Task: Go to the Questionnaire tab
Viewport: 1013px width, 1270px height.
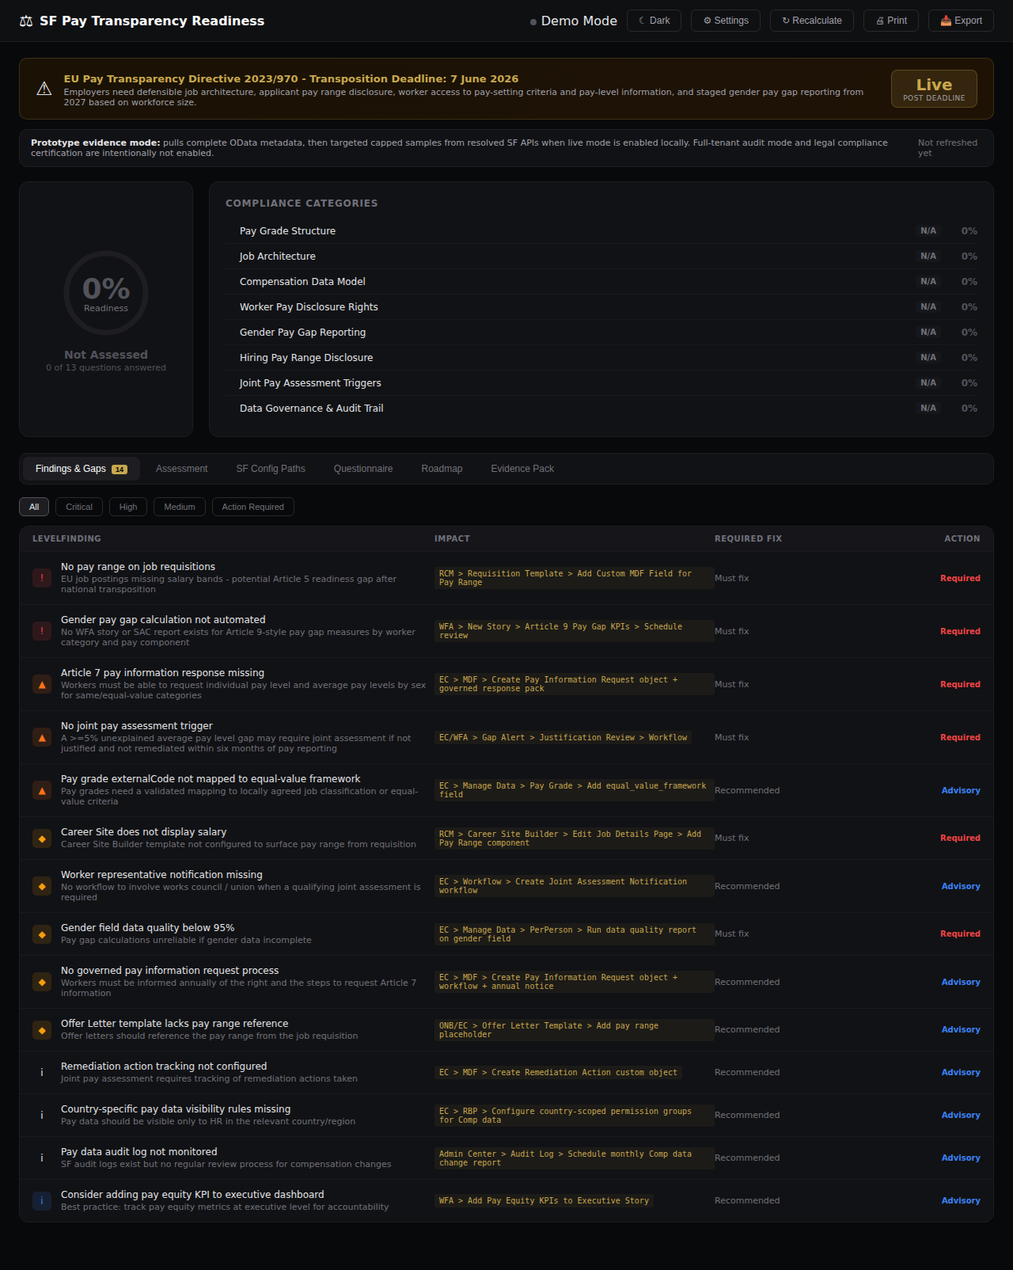Action: point(363,469)
